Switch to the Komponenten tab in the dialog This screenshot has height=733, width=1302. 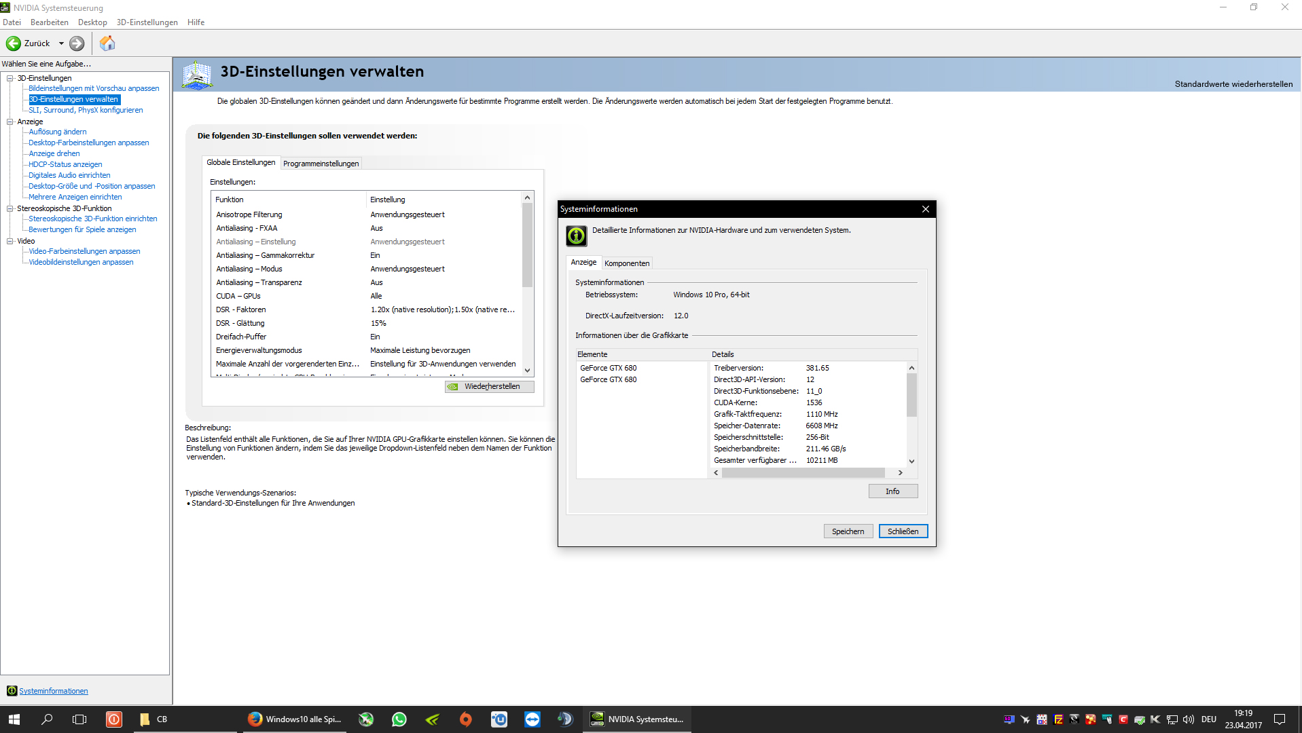627,263
